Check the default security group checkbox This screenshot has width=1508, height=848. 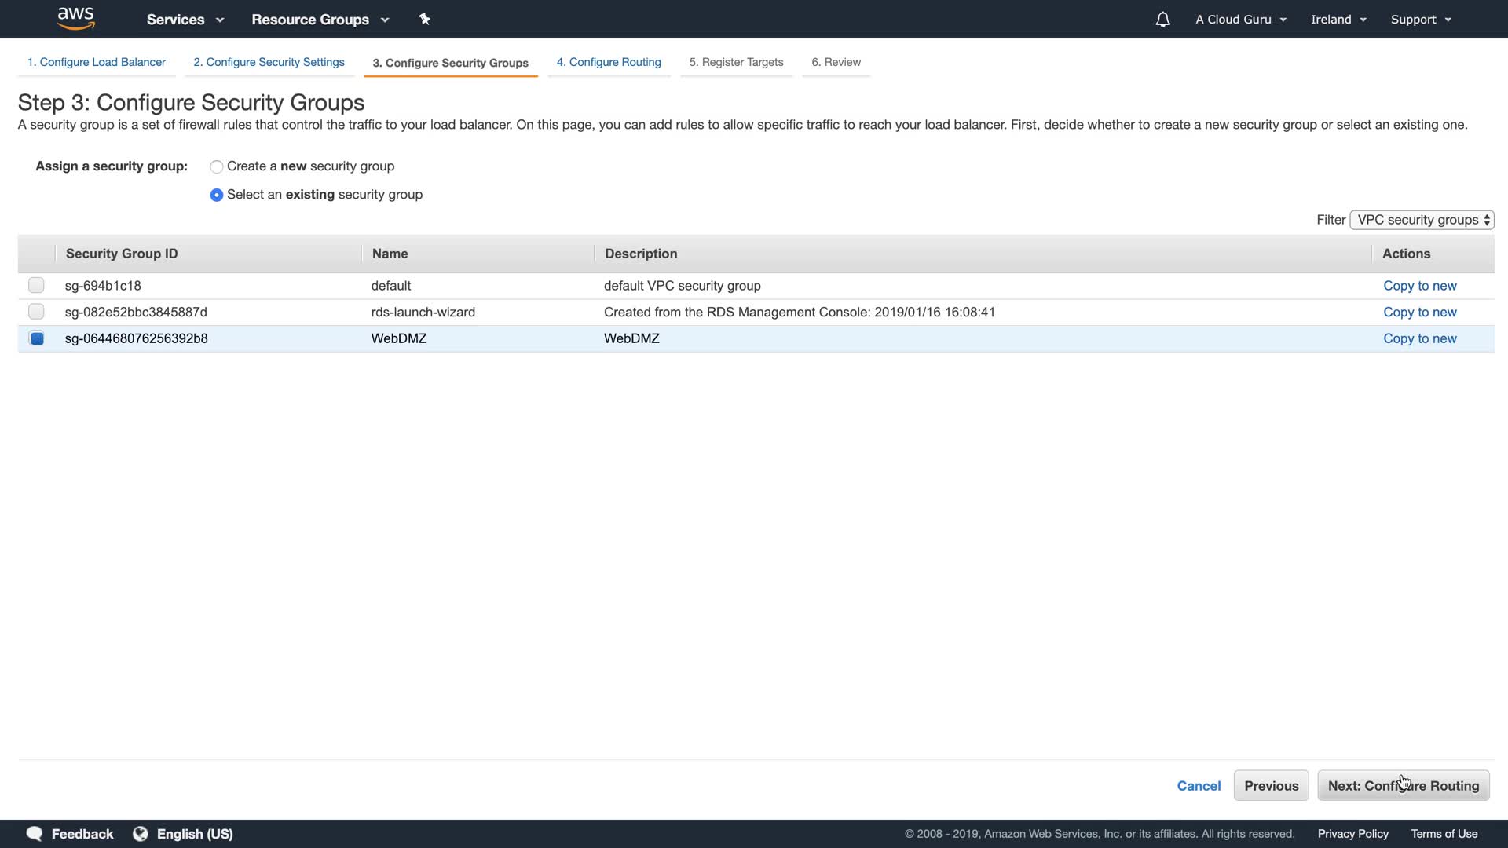tap(36, 285)
